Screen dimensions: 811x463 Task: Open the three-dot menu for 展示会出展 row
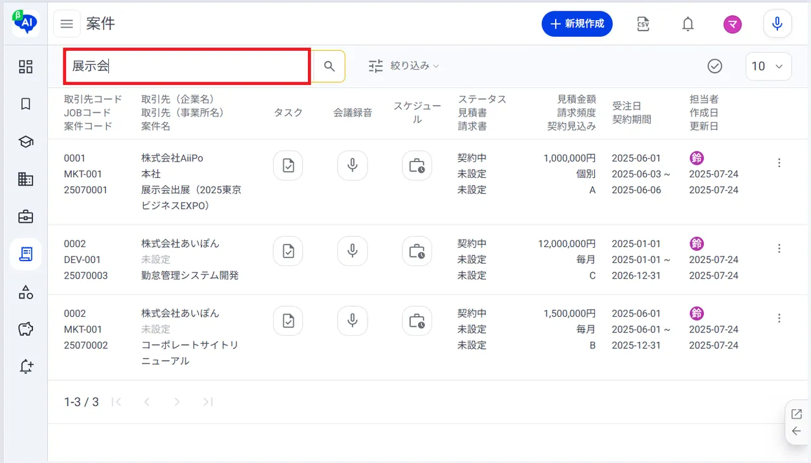779,163
